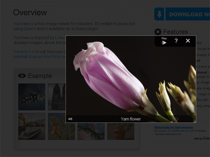The height and width of the screenshot is (157, 210).
Task: Click the Example heading text
Action: click(x=40, y=76)
